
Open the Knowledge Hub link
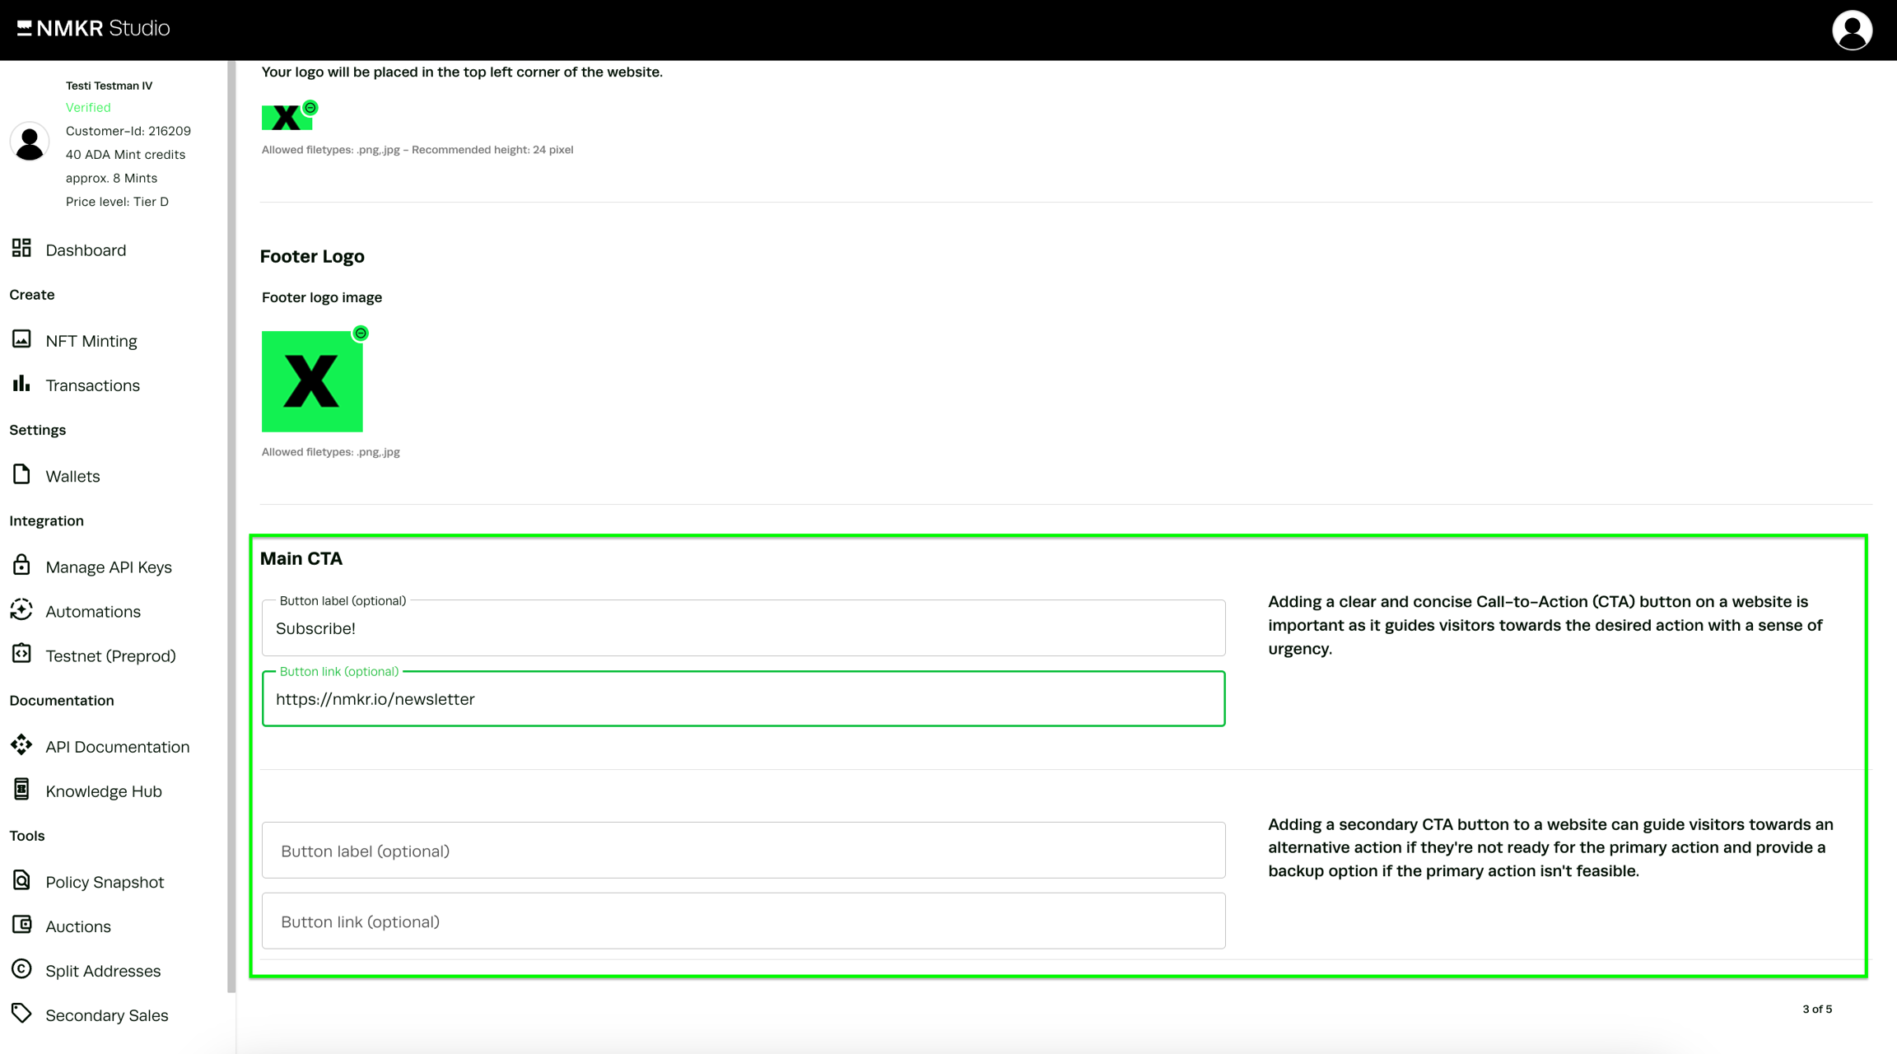104,790
